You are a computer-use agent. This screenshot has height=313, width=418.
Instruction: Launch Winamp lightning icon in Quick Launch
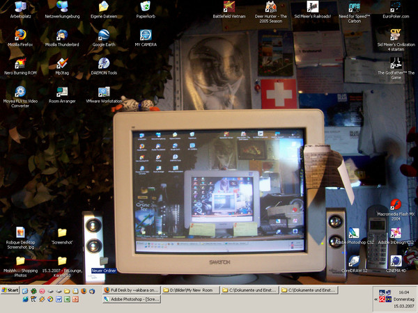(42, 299)
